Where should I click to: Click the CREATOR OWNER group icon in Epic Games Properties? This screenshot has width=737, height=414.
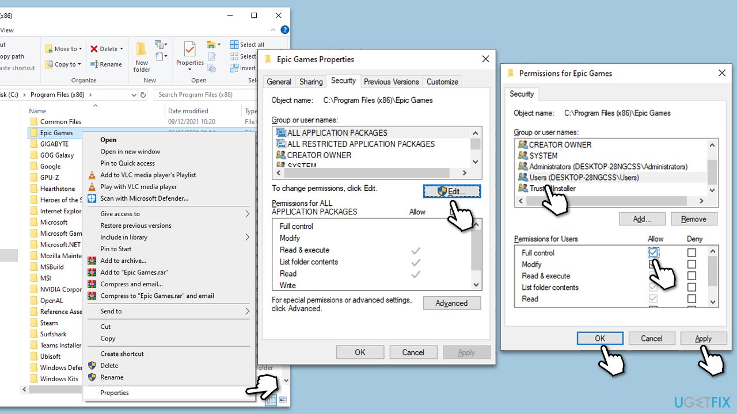(x=281, y=155)
